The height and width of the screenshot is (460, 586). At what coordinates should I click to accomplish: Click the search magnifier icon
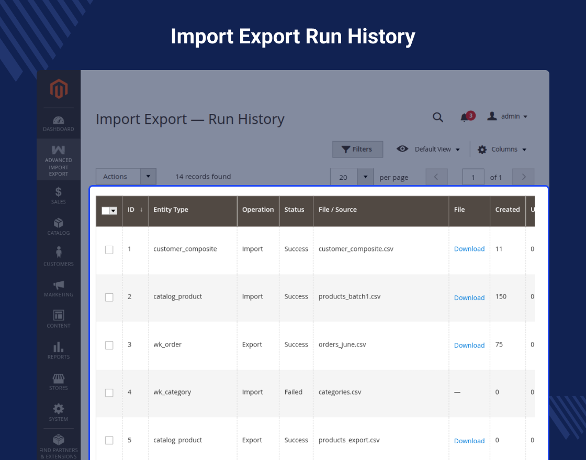pos(437,117)
